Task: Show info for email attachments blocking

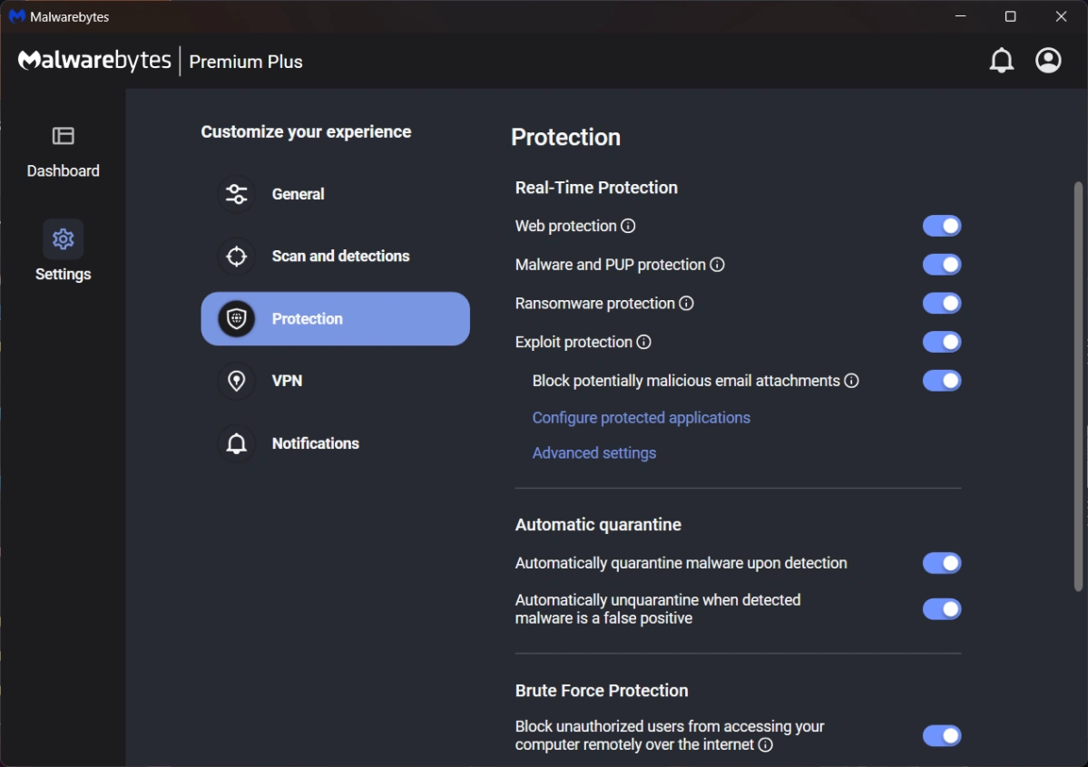Action: pyautogui.click(x=851, y=381)
